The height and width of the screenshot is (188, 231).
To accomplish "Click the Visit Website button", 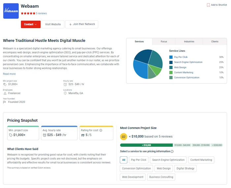I will (53, 24).
